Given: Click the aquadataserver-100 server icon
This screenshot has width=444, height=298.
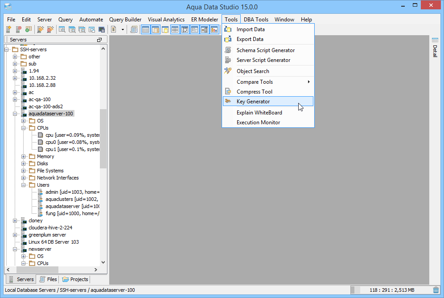Looking at the screenshot, I should [25, 114].
